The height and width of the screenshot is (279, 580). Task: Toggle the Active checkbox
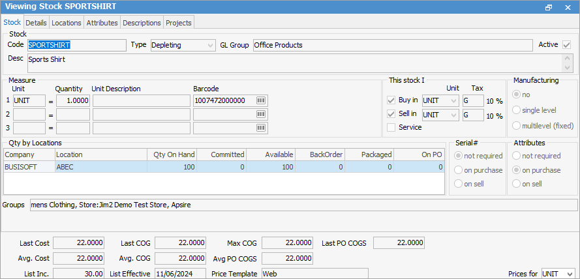567,45
